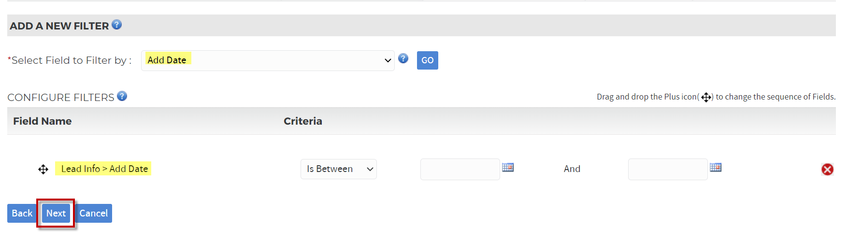Click plus icon in drag instructions text
Viewport: 848px width, 244px height.
coord(706,97)
